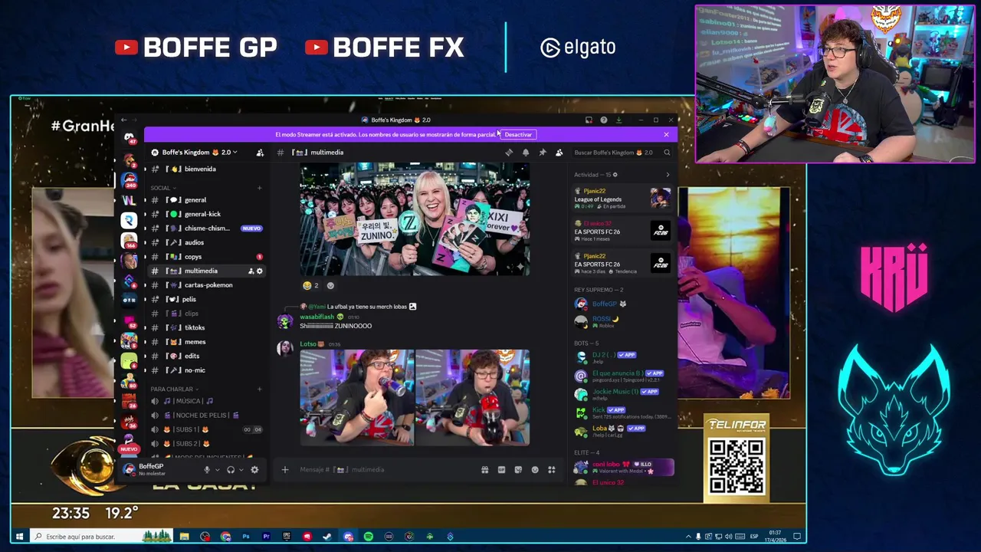This screenshot has width=981, height=552.
Task: Open headphones output options arrow
Action: (241, 470)
